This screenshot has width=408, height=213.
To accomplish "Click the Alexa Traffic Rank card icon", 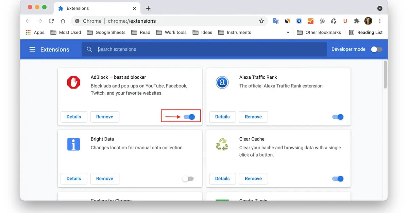I will tap(222, 82).
